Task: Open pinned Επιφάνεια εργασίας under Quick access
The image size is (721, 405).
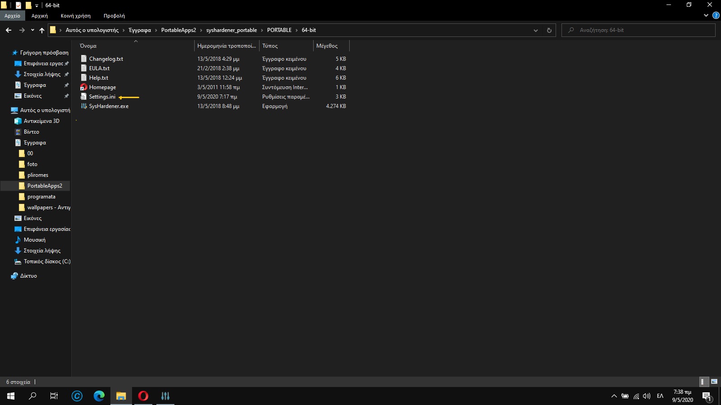Action: click(x=43, y=63)
